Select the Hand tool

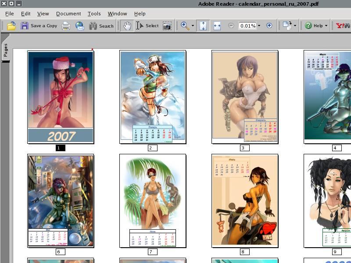tap(127, 26)
